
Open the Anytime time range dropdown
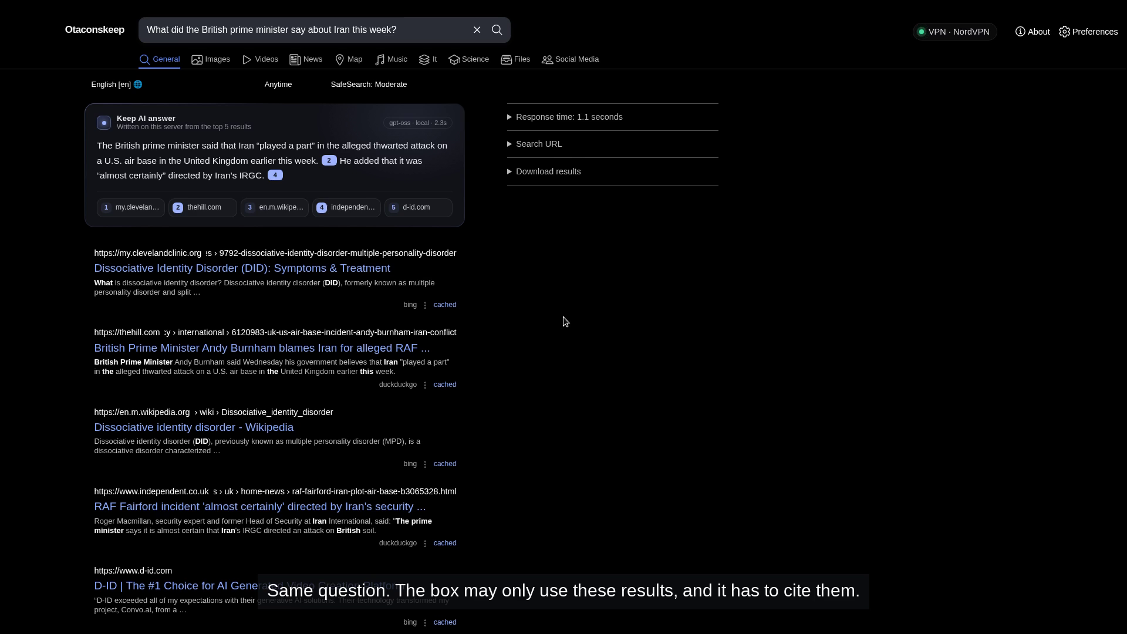[x=278, y=85]
